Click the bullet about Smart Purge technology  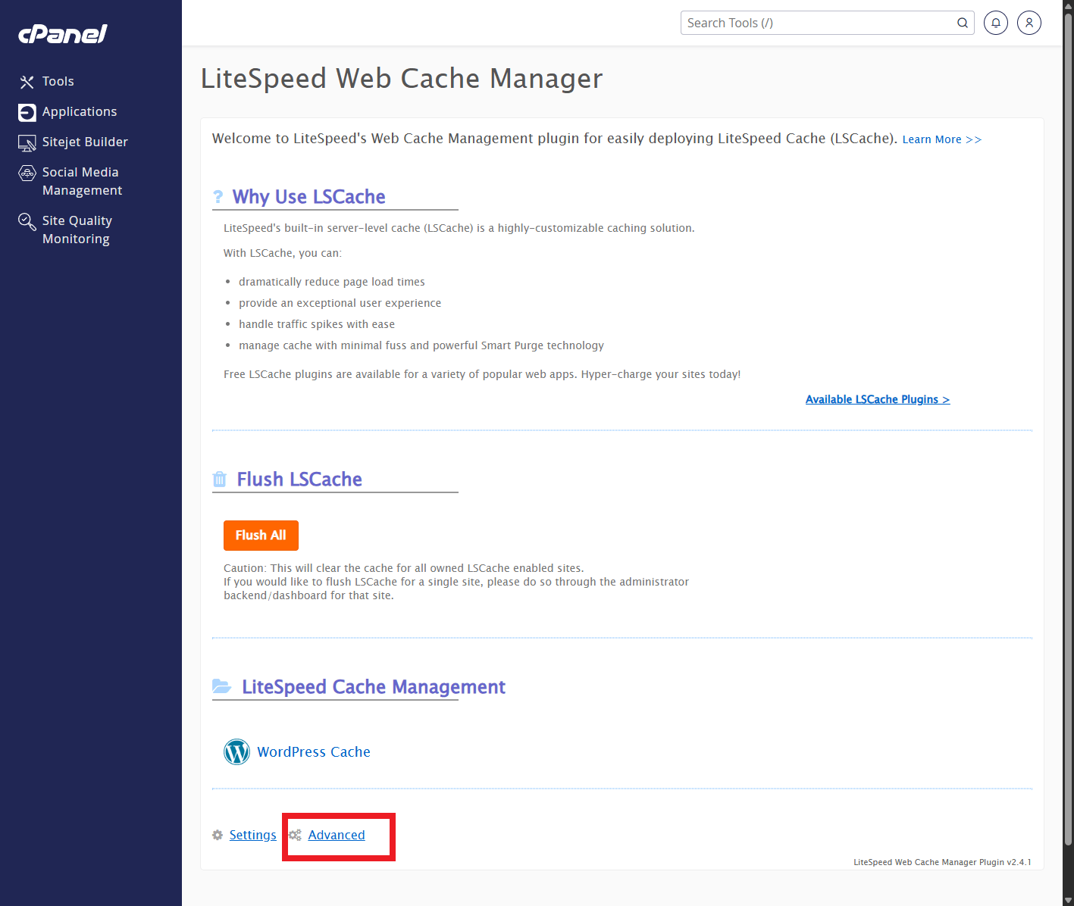421,345
